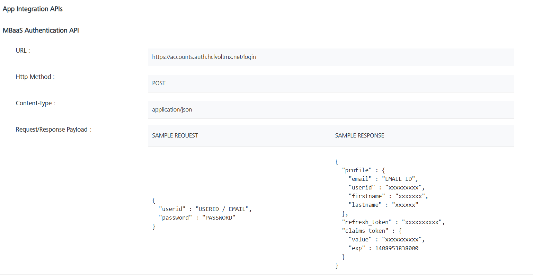Click the Http Method label
Screen dimensions: 533x275
35,77
